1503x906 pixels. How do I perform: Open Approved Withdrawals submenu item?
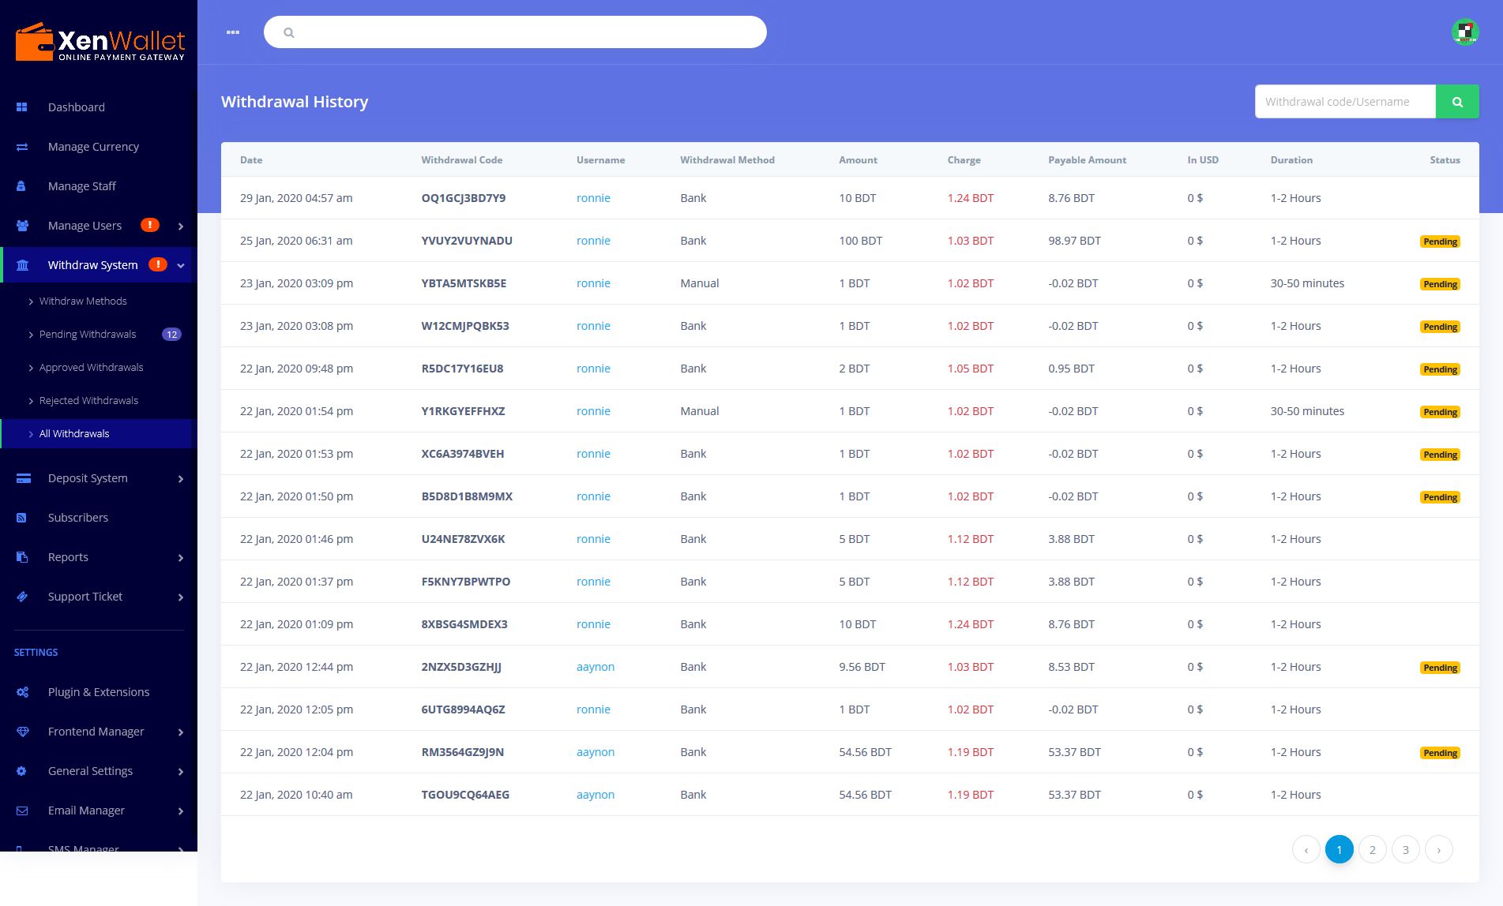coord(91,368)
